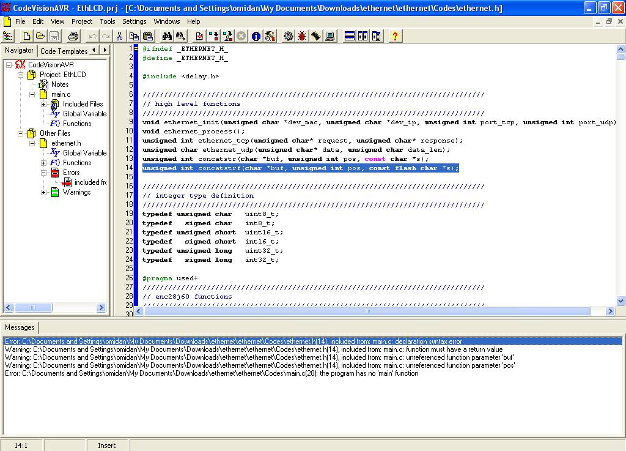Tile windows horizontally via toolbar icon
Viewport: 626px width, 451px height.
point(349,36)
